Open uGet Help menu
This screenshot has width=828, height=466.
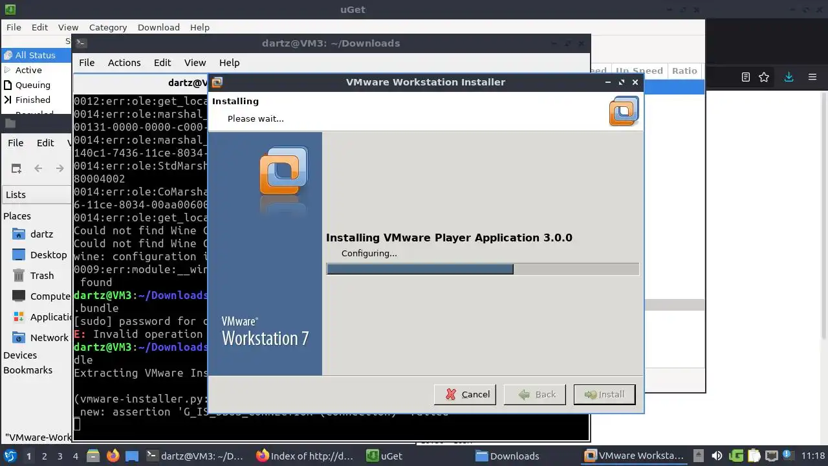pos(200,27)
